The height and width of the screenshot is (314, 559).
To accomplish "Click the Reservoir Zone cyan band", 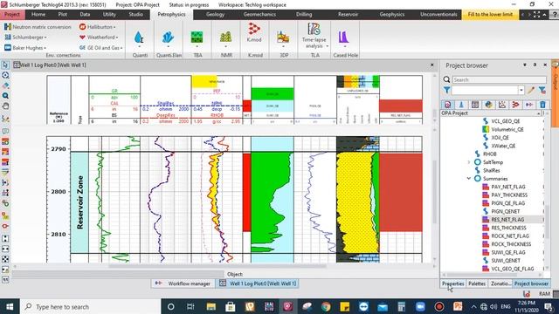I will tap(79, 202).
